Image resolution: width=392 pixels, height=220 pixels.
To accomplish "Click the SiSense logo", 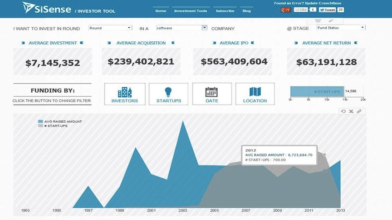I will (46, 8).
